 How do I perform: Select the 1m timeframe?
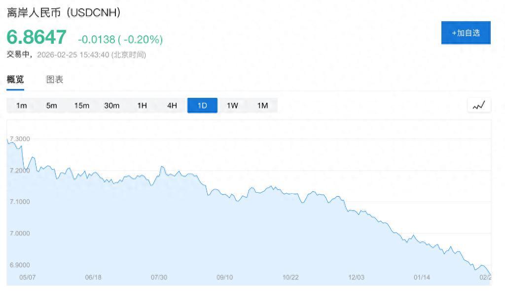coord(21,105)
